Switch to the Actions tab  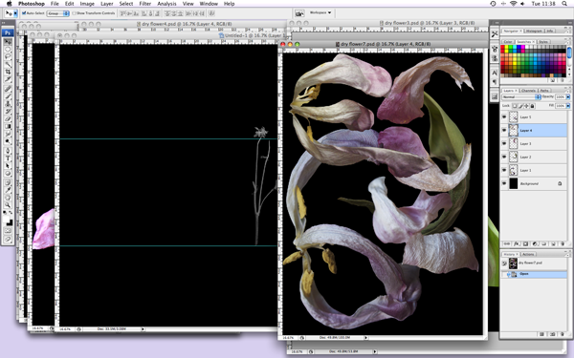(528, 254)
